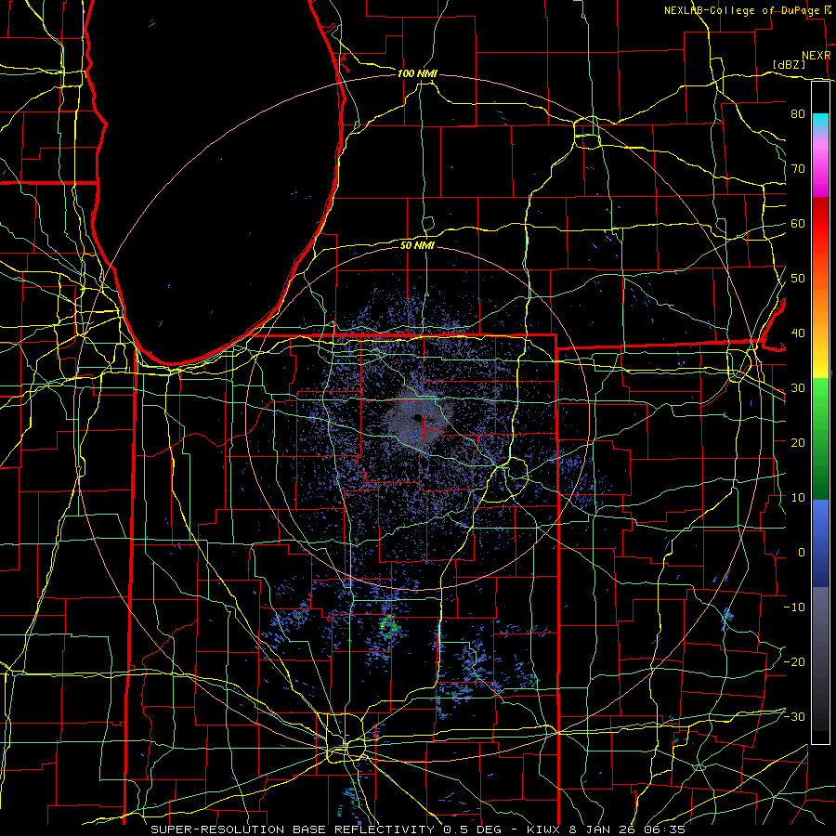Click the 60 dBZ scale value

798,223
